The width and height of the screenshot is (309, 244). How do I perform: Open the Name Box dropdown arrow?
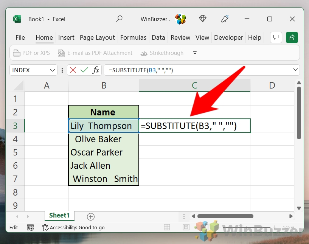(x=52, y=70)
